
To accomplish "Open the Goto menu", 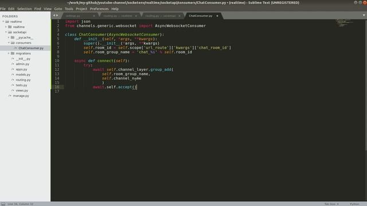I will pyautogui.click(x=58, y=9).
